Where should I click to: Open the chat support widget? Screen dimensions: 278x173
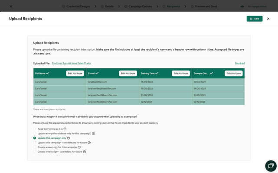(x=271, y=166)
